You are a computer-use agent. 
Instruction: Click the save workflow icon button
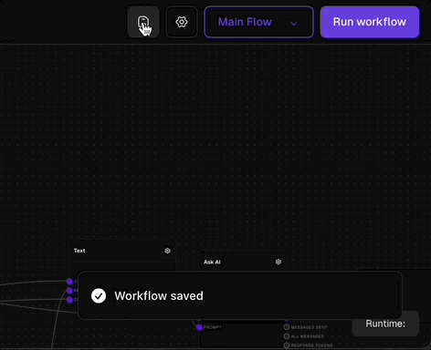(x=143, y=22)
